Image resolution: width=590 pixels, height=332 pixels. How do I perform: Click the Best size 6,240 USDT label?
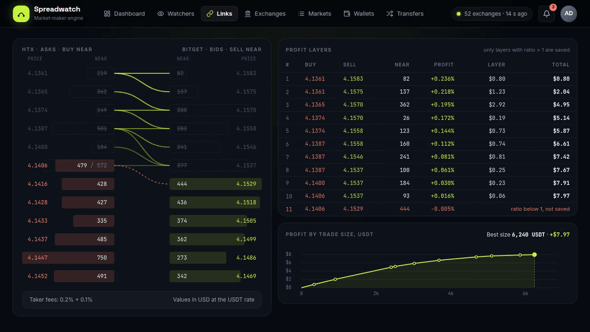click(516, 235)
